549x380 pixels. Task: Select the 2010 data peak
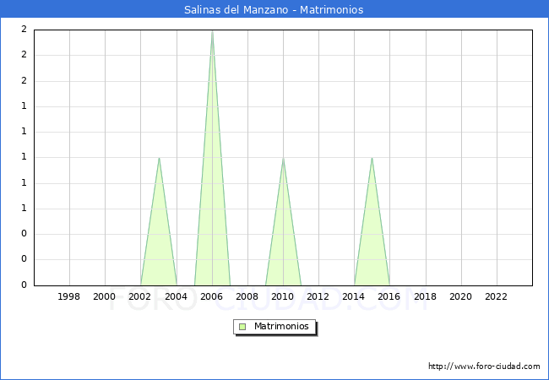pyautogui.click(x=283, y=158)
